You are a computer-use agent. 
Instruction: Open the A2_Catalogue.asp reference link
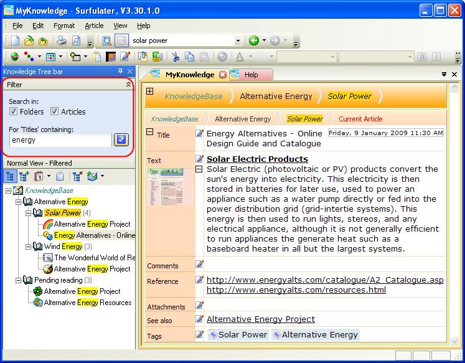[x=325, y=280]
